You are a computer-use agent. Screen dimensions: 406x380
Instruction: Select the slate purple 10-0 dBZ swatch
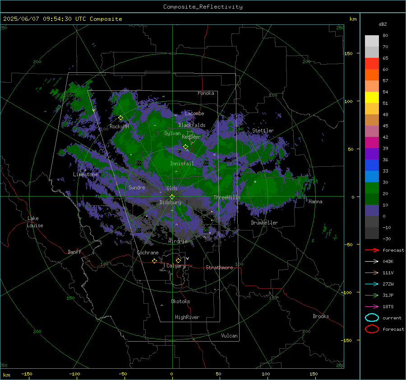pos(372,211)
